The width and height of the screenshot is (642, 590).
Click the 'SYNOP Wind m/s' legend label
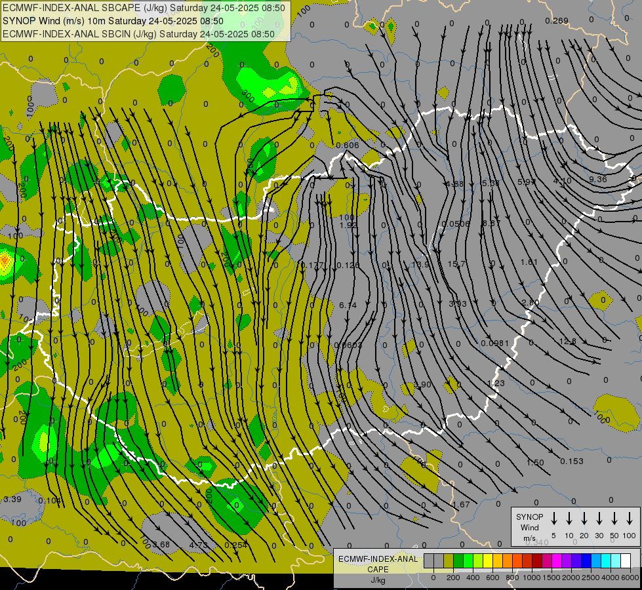click(529, 527)
